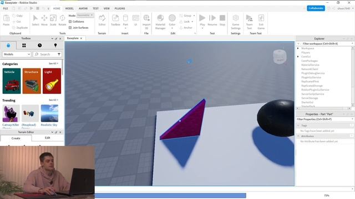Open Game Settings
Screen dimensions: 355x199
point(236,22)
